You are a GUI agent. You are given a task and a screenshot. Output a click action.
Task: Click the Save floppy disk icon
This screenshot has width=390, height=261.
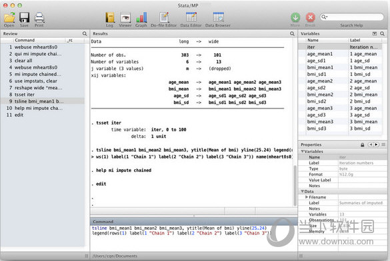pos(24,17)
